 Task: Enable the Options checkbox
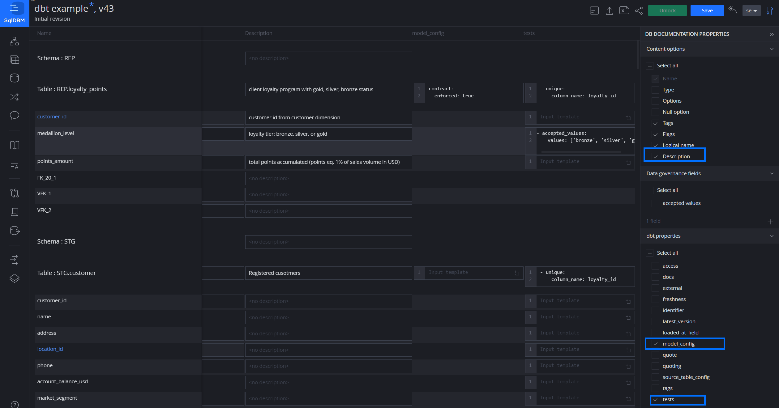click(x=655, y=101)
